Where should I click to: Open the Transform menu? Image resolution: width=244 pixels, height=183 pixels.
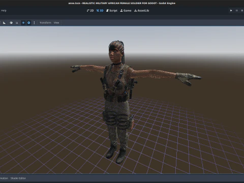[45, 23]
